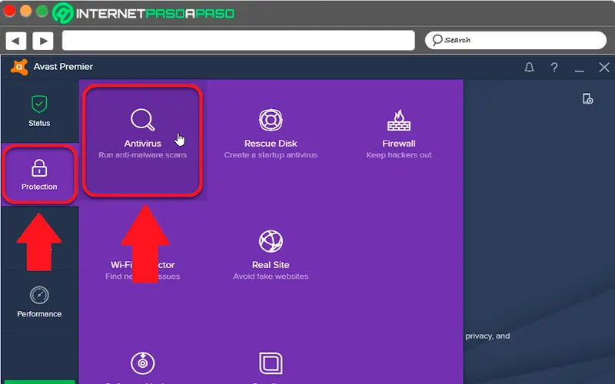This screenshot has width=615, height=384.
Task: Click the Status shield check icon
Action: pyautogui.click(x=39, y=104)
